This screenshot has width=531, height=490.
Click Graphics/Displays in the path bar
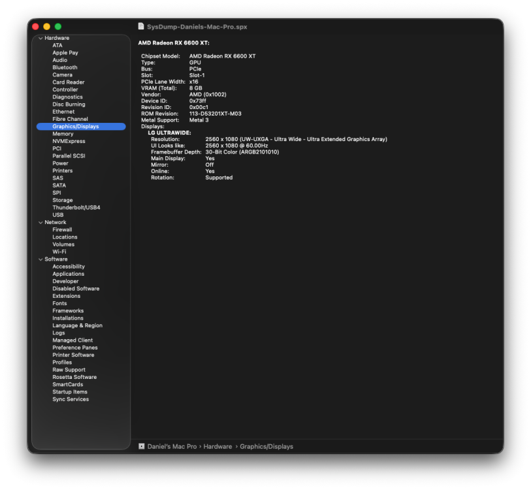coord(266,447)
